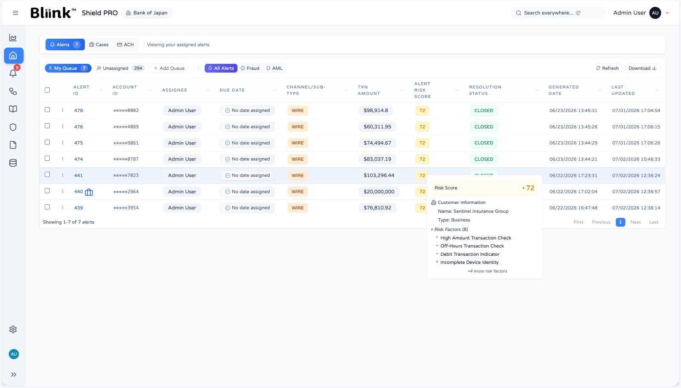Check the box for alert 478

tap(47, 109)
